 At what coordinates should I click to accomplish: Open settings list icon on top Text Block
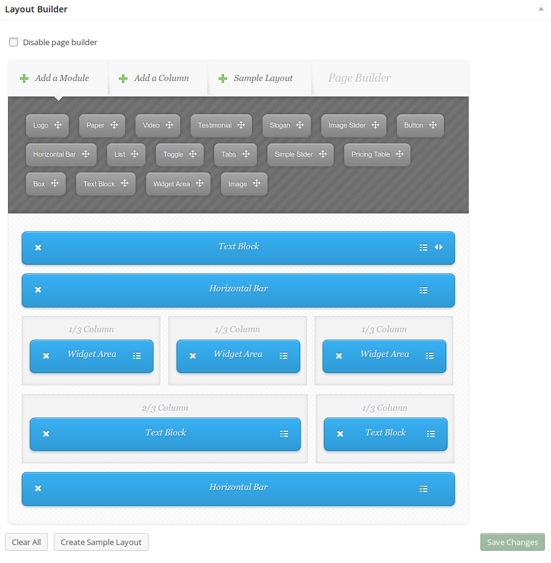423,247
